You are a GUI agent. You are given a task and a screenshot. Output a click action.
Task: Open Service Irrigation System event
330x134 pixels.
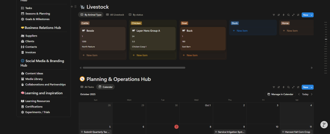[x=230, y=132]
